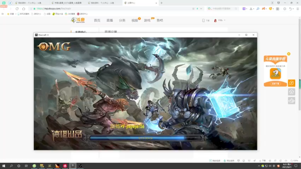This screenshot has width=301, height=169.
Task: Open the 鱼吧 nav item
Action: click(160, 20)
